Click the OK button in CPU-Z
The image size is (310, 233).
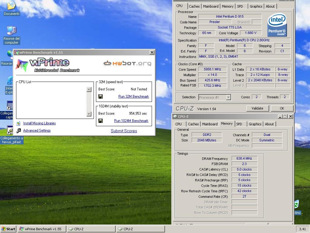coord(282,108)
